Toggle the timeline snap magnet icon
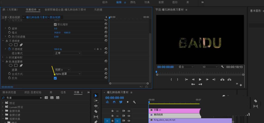Screen dimensions: 264x123 tap(114, 102)
